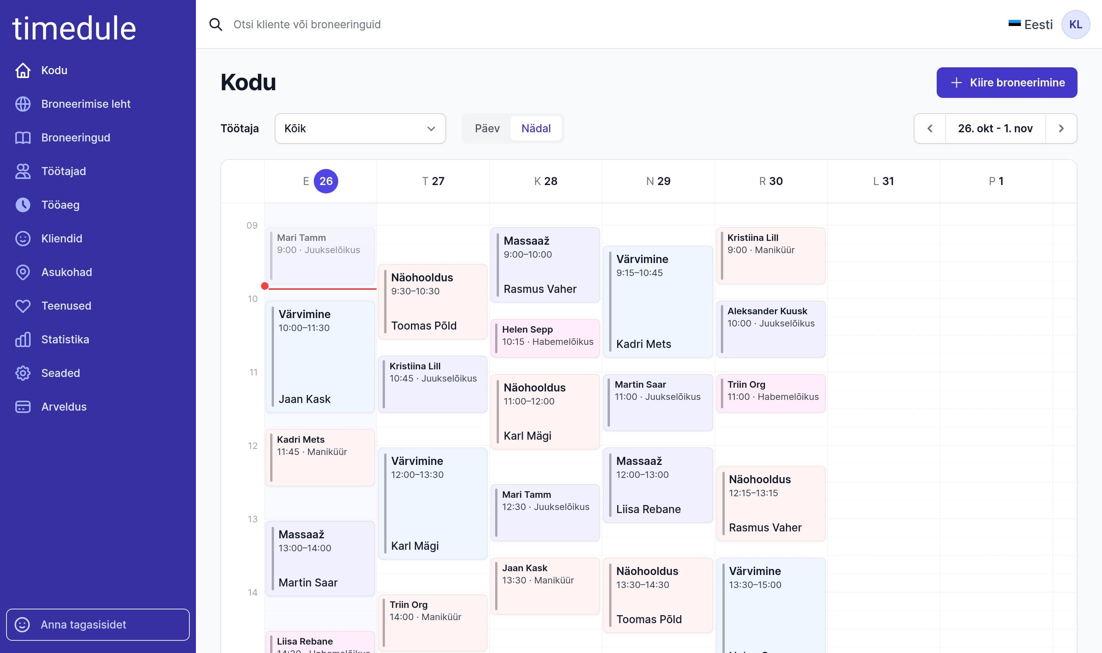Switch calendar to Päev view
The image size is (1102, 653).
click(487, 128)
